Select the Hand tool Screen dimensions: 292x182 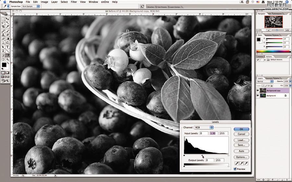pos(3,59)
